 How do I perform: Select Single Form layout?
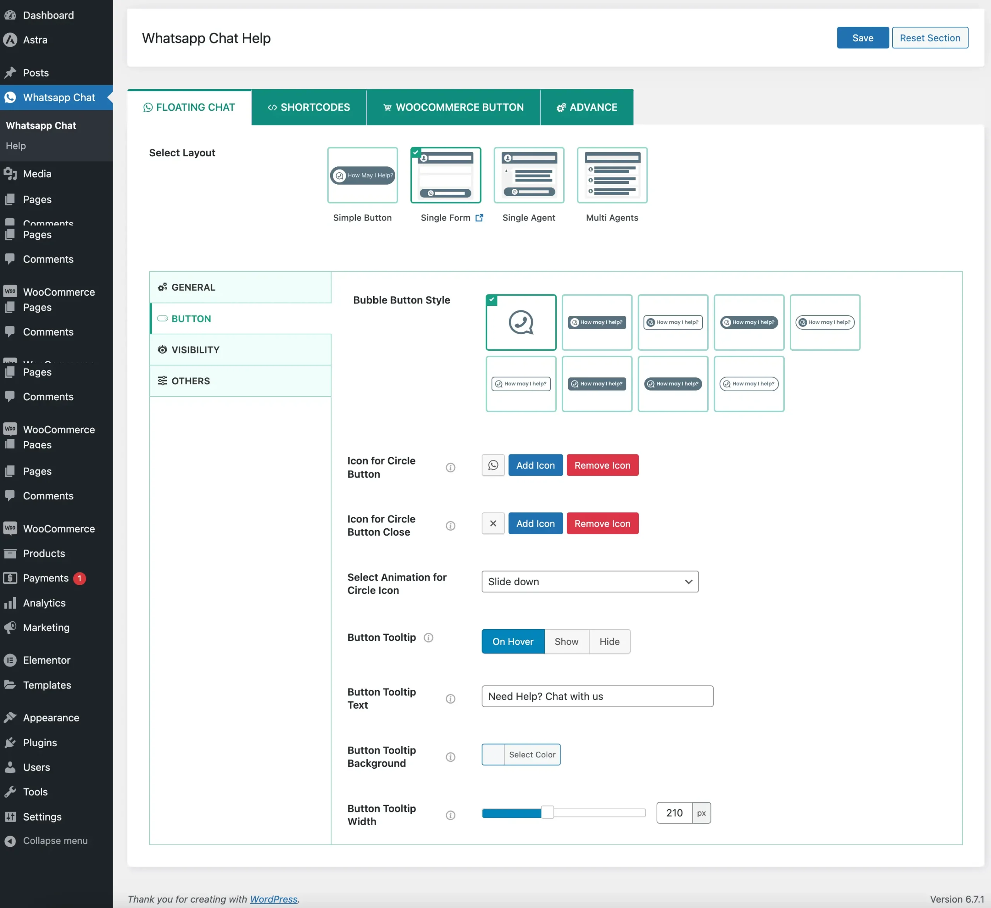[446, 175]
